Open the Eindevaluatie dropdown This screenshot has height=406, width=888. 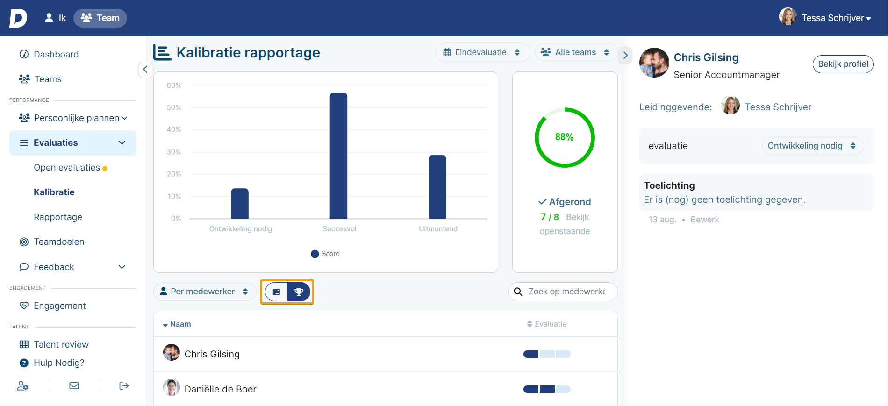(482, 52)
